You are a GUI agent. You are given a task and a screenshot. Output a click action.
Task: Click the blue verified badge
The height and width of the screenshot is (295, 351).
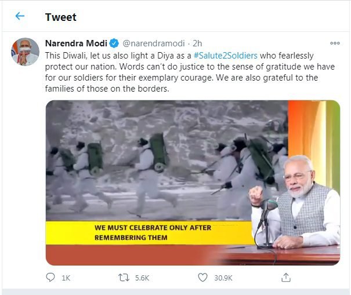pyautogui.click(x=114, y=43)
